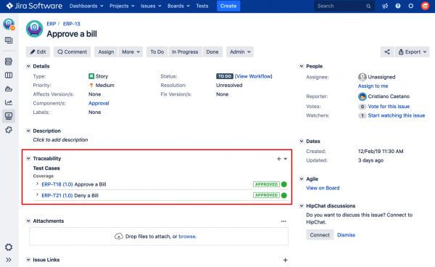
Task: Click the ERP-13 issue avatar
Action: pos(34,28)
